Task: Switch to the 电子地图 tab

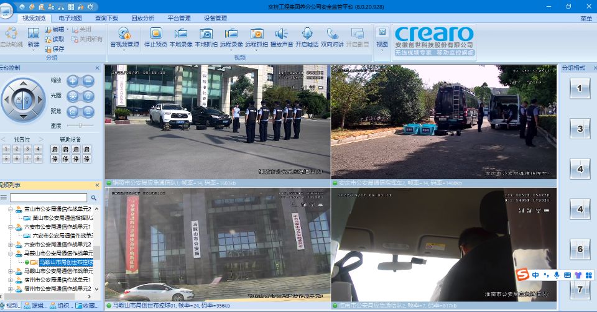Action: (70, 19)
